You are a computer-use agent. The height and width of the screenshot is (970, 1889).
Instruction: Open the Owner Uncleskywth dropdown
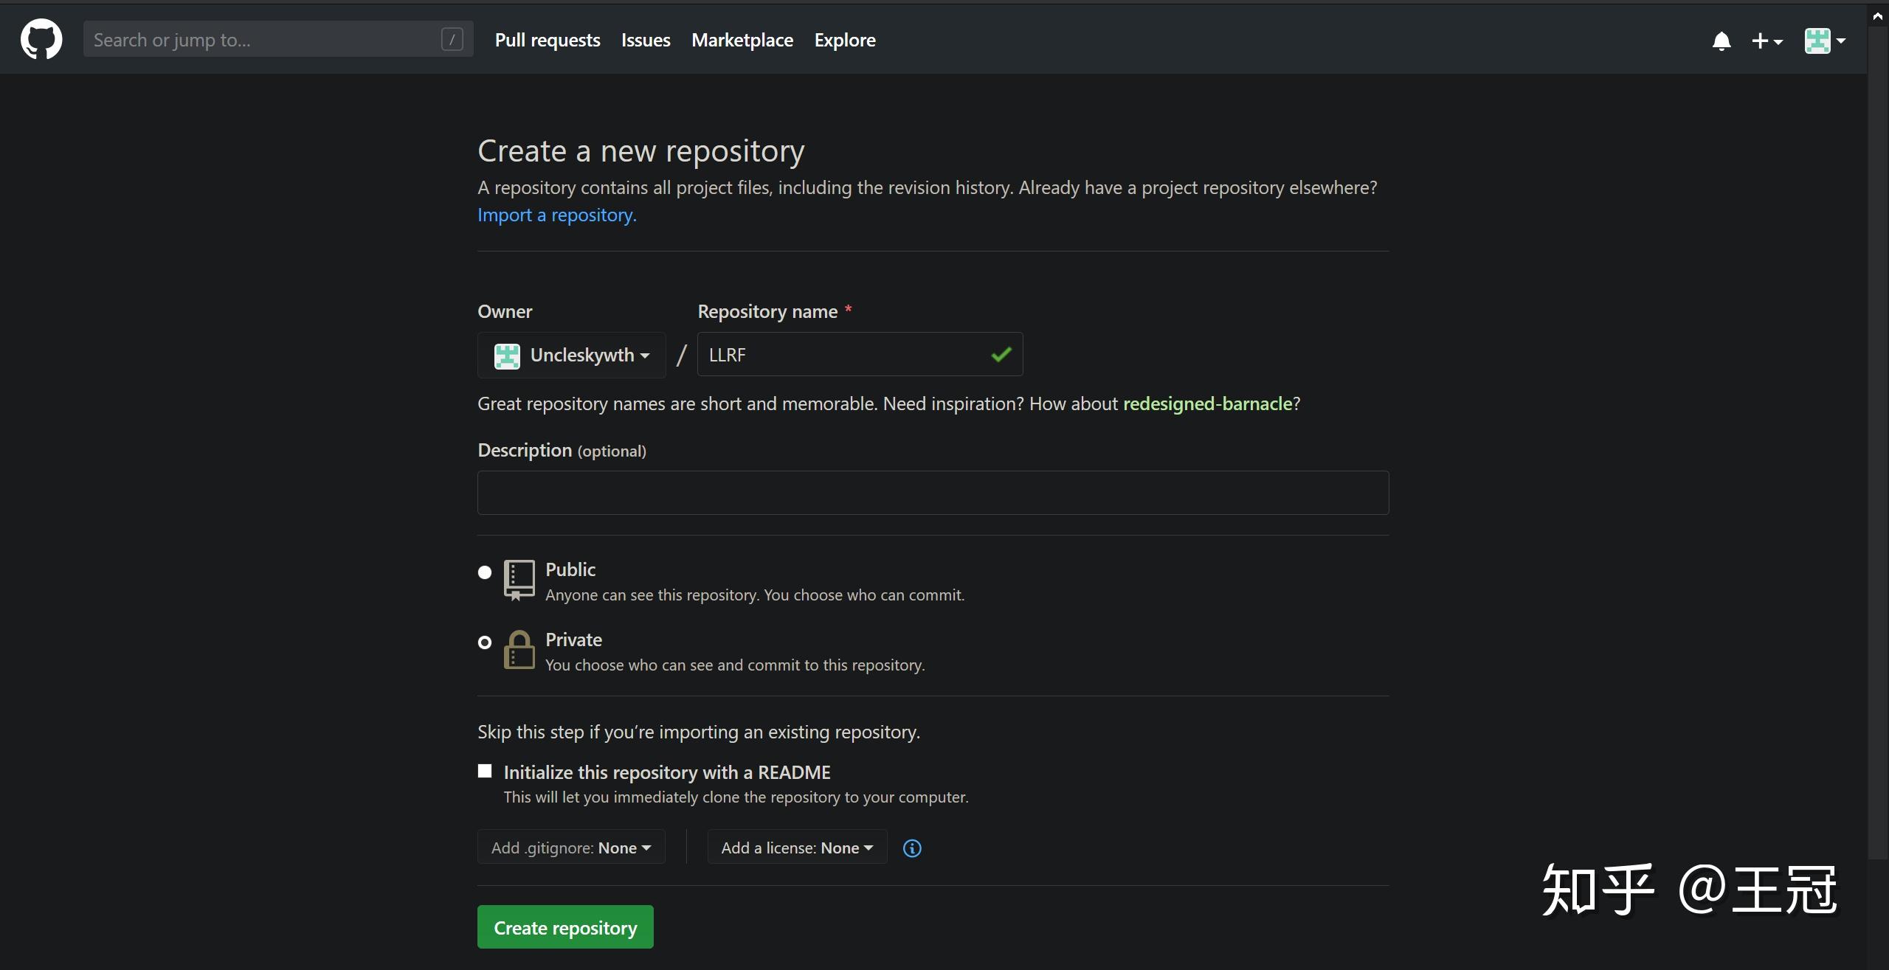pyautogui.click(x=572, y=356)
